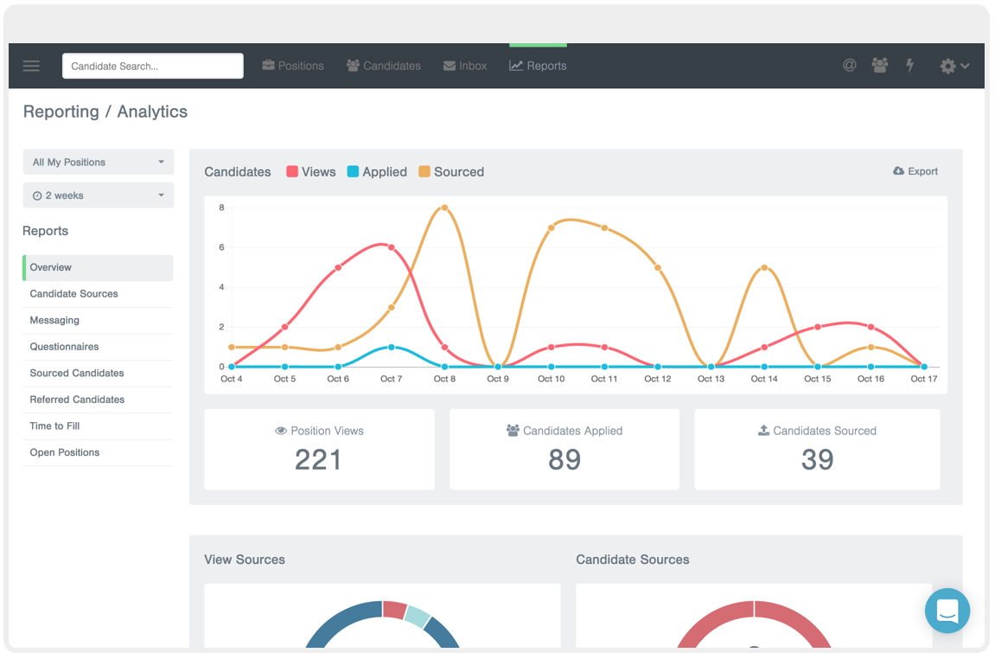Viewport: 995px width, 659px height.
Task: Open the Questionnaires report
Action: pos(98,347)
